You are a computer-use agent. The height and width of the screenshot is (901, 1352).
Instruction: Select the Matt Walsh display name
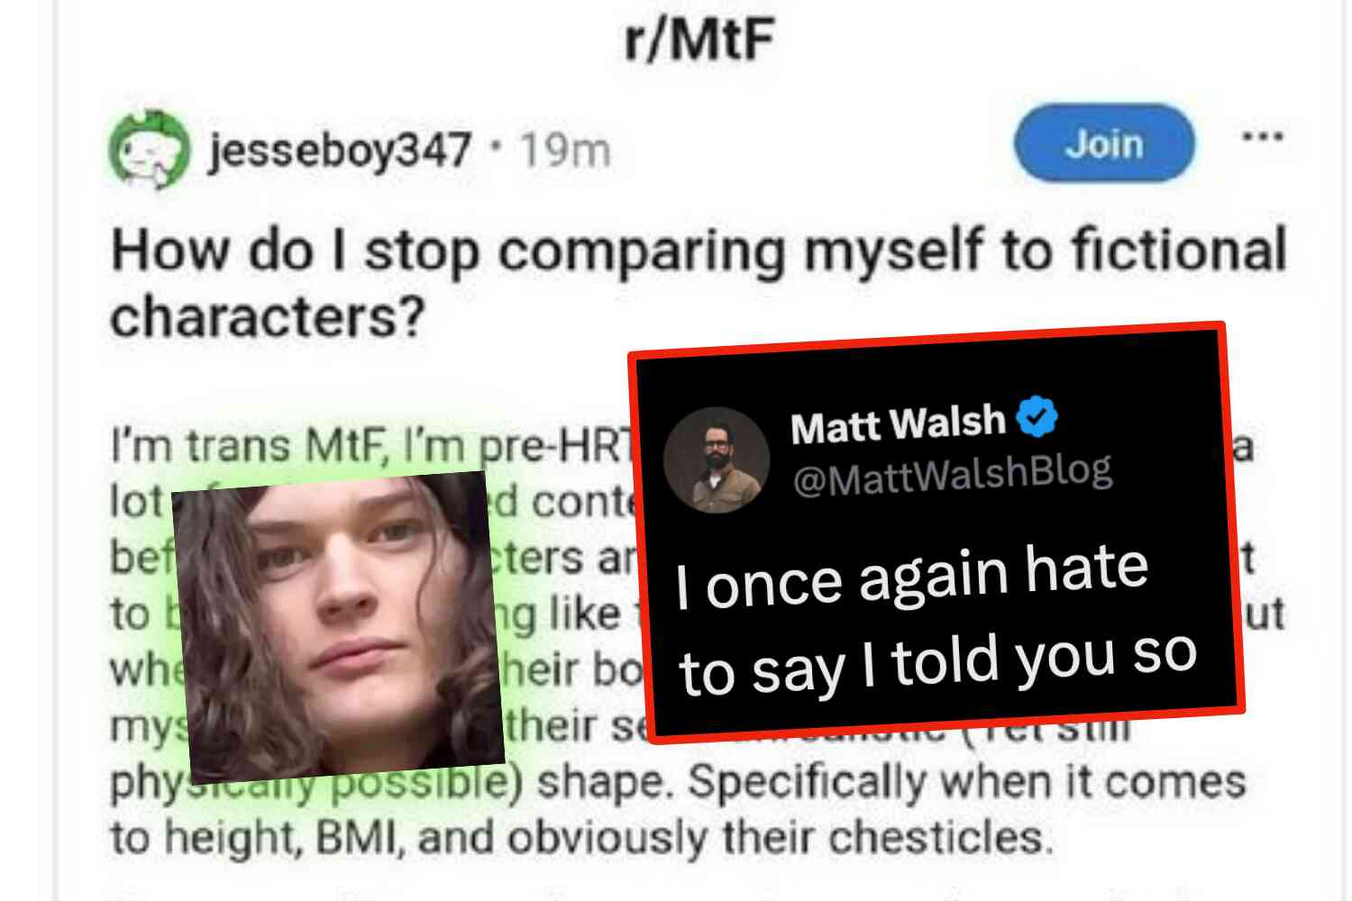[898, 423]
